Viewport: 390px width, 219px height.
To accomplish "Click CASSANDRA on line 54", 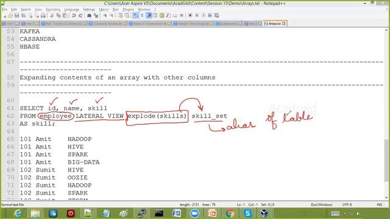I will (x=38, y=39).
